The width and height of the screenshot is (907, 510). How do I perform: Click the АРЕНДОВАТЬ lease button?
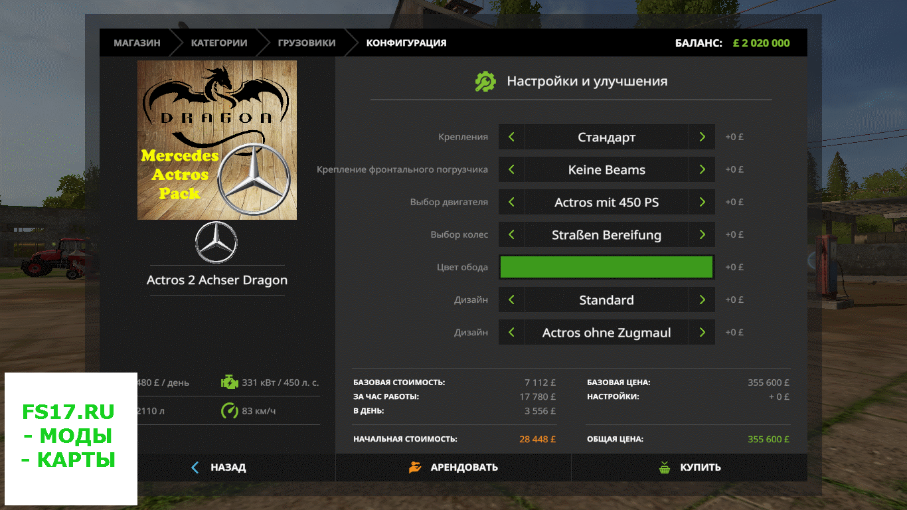[x=453, y=467]
